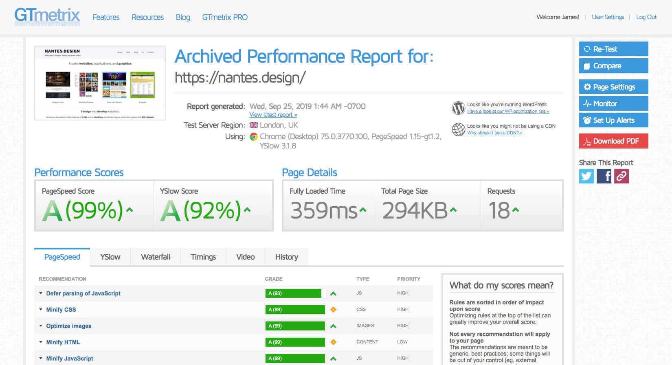The width and height of the screenshot is (672, 365).
Task: Click the Monitor button
Action: pyautogui.click(x=613, y=103)
